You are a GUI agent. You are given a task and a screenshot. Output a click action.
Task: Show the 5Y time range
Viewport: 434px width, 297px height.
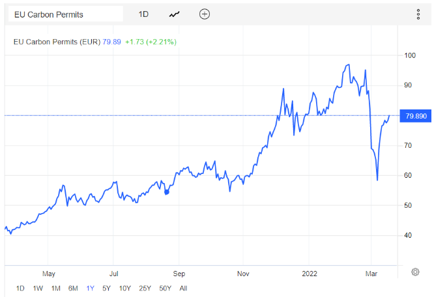106,288
